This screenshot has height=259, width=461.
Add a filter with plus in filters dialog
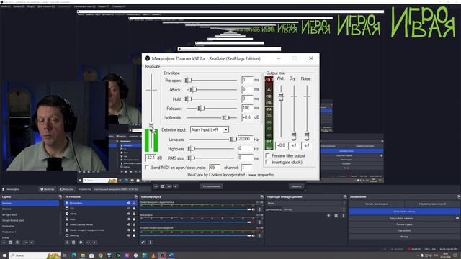point(156,186)
